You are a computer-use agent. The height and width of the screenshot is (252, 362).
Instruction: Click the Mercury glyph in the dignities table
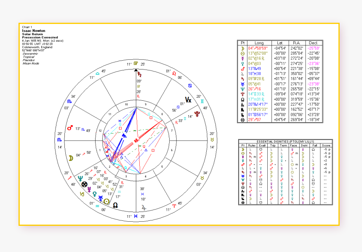click(243, 156)
